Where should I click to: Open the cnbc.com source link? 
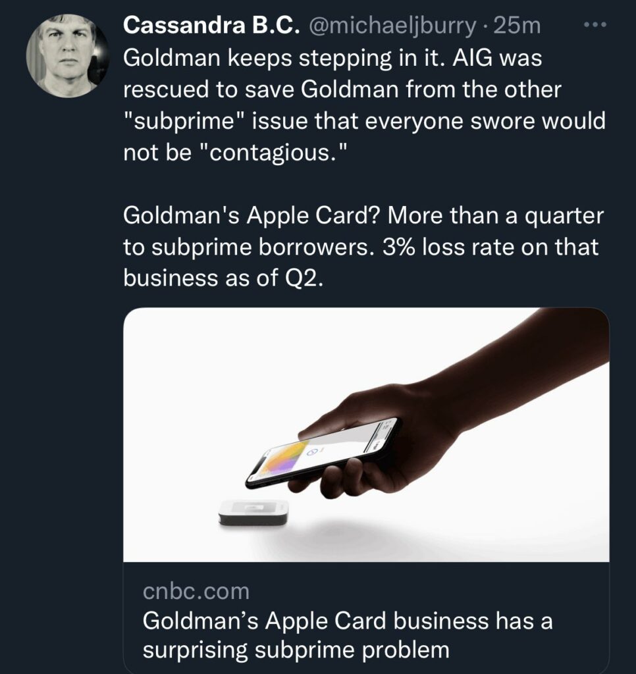pyautogui.click(x=196, y=591)
